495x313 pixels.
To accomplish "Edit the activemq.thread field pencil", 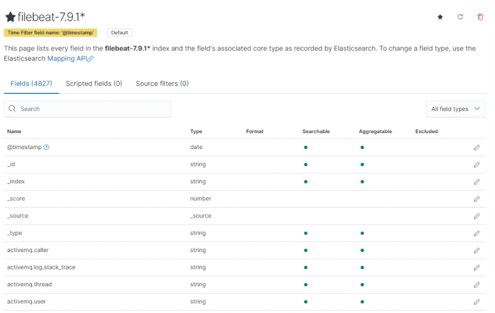I will click(x=477, y=285).
